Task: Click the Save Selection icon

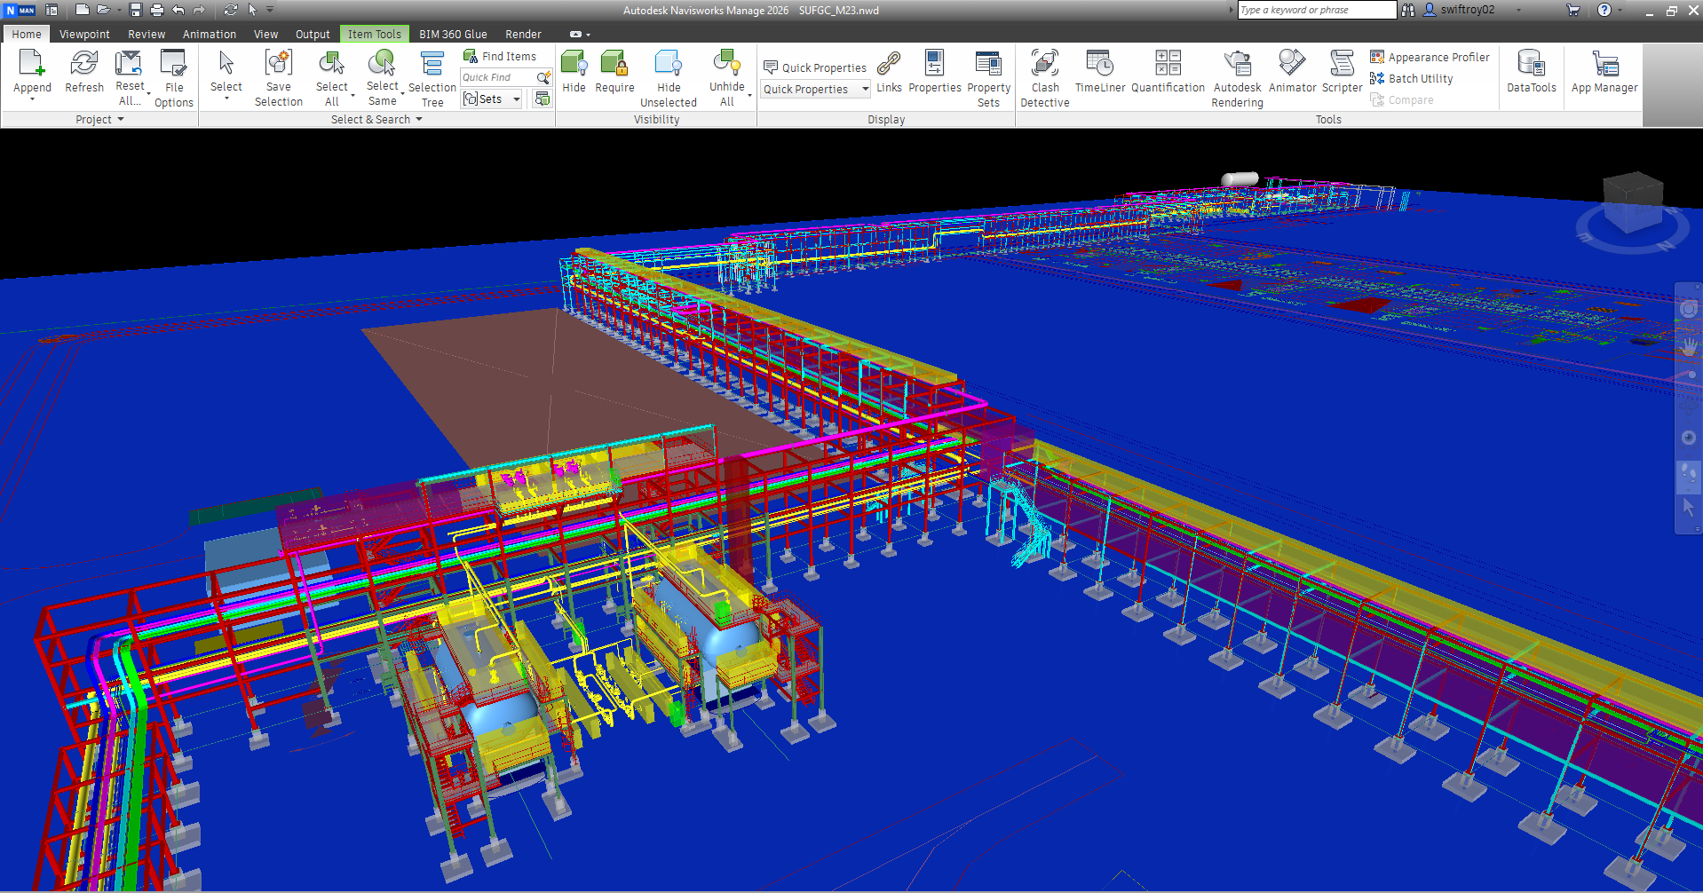Action: (x=278, y=76)
